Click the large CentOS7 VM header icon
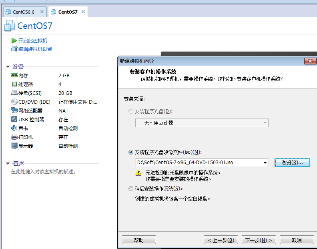 10,26
